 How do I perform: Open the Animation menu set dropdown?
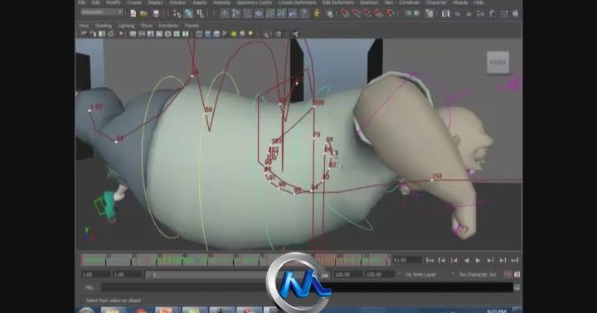click(x=102, y=12)
